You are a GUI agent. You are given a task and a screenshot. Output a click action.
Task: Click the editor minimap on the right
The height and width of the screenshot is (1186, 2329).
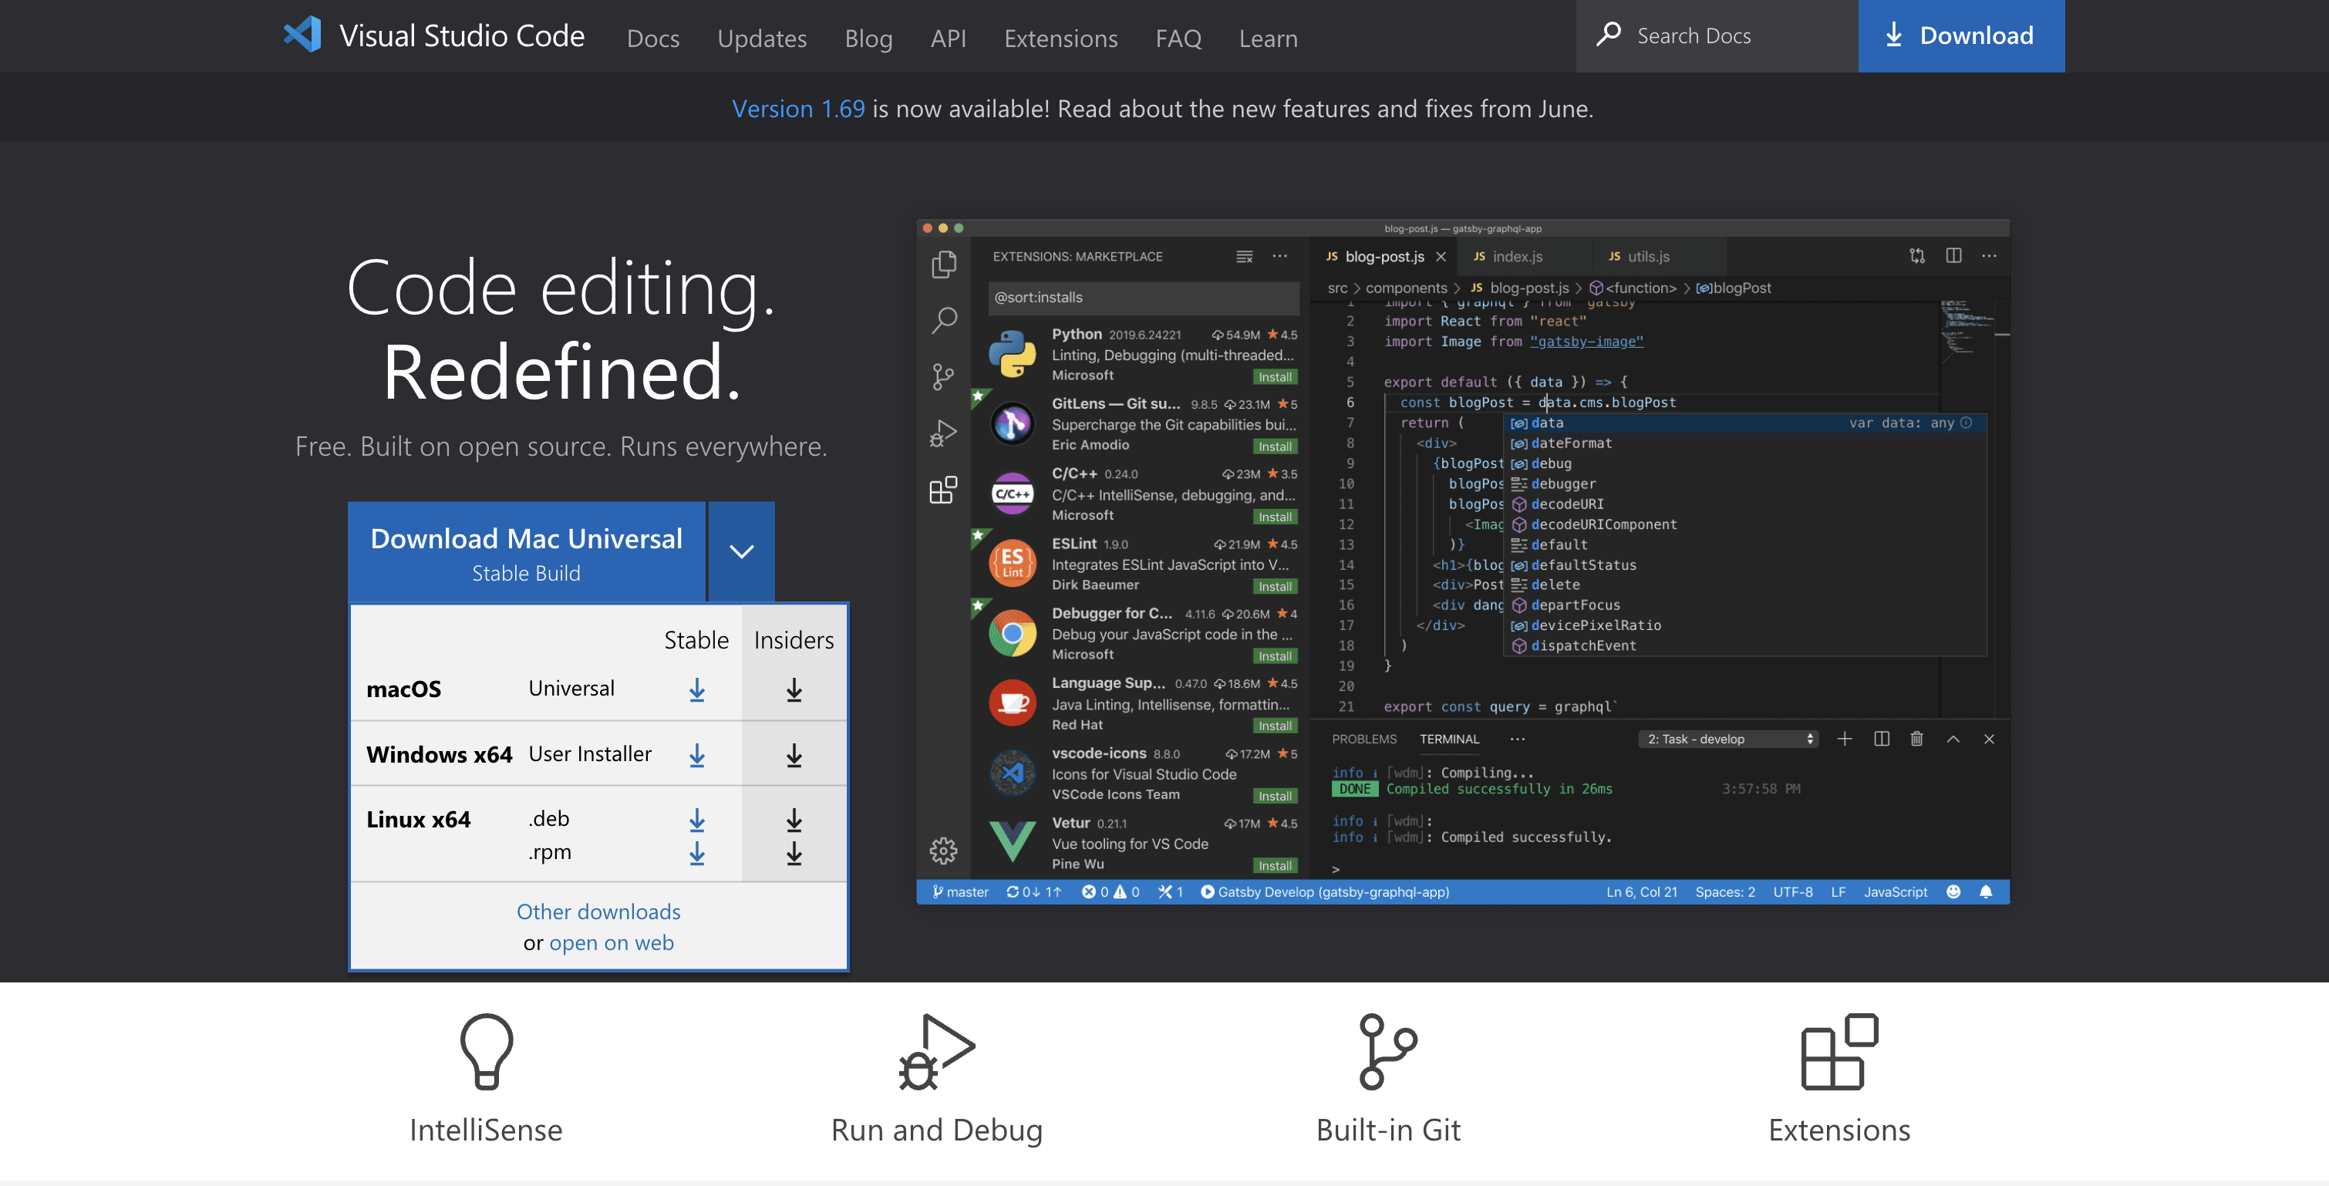point(1968,330)
